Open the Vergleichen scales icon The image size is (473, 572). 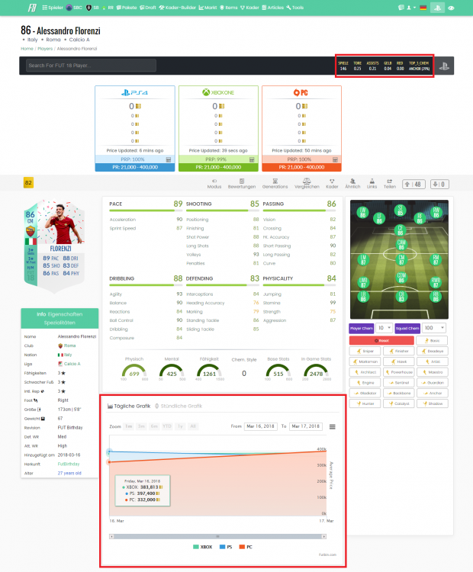307,184
